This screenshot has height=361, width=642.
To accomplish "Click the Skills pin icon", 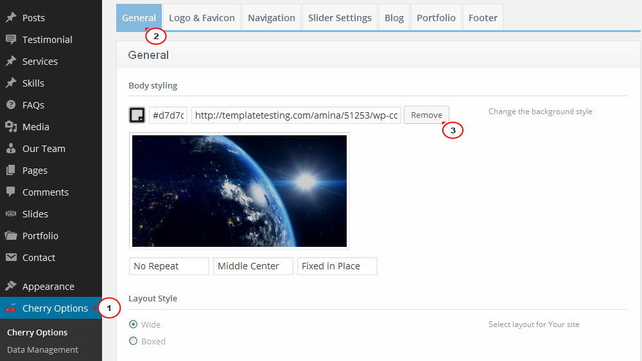I will (x=11, y=83).
